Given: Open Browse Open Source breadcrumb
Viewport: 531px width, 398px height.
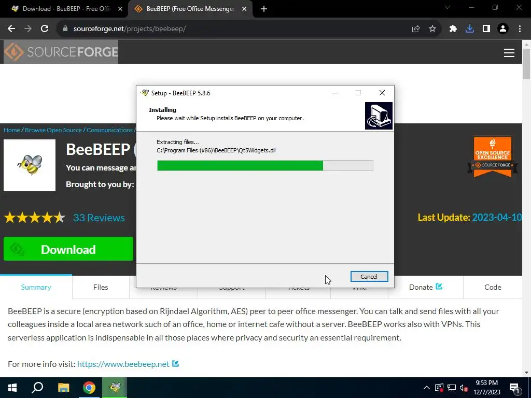Looking at the screenshot, I should [53, 130].
